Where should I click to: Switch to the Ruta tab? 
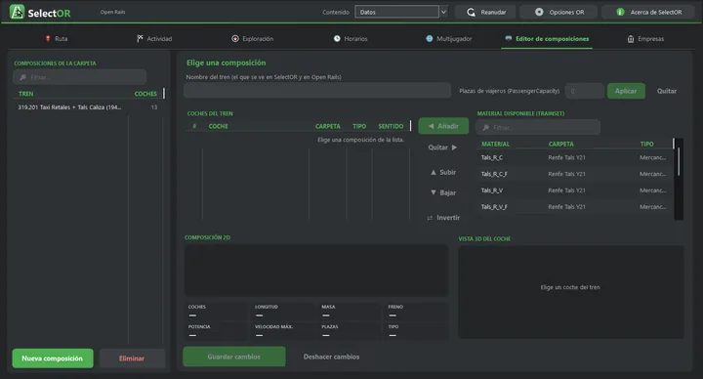(57, 38)
